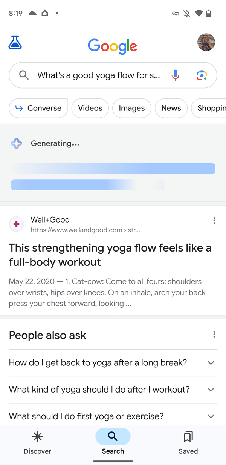Tap the Generating sparkle icon
226x465 pixels.
17,143
